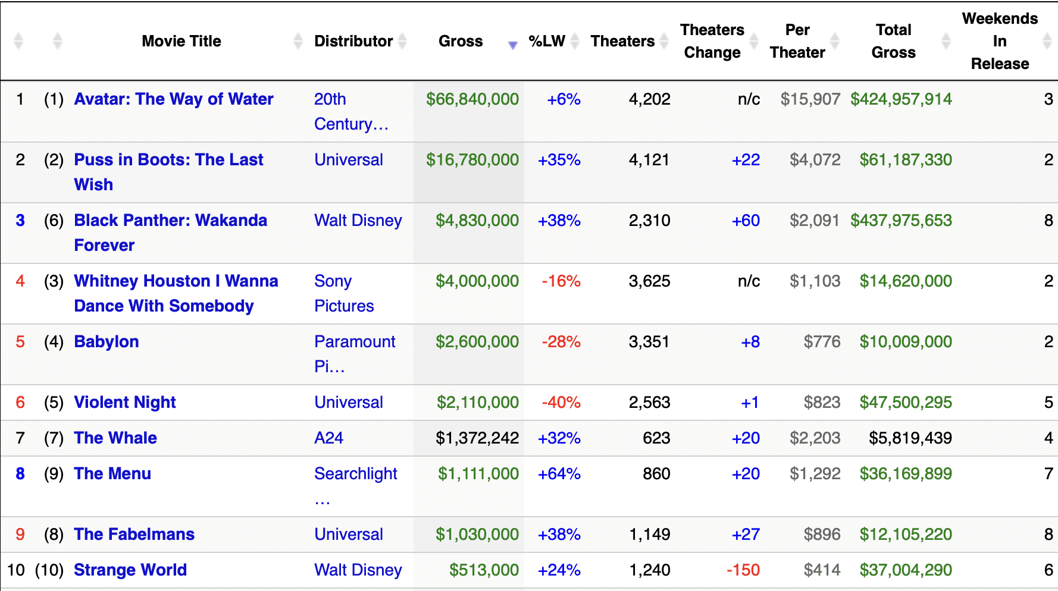Screen dimensions: 1058x591
Task: Select the $513,000 gross value
Action: pyautogui.click(x=484, y=570)
